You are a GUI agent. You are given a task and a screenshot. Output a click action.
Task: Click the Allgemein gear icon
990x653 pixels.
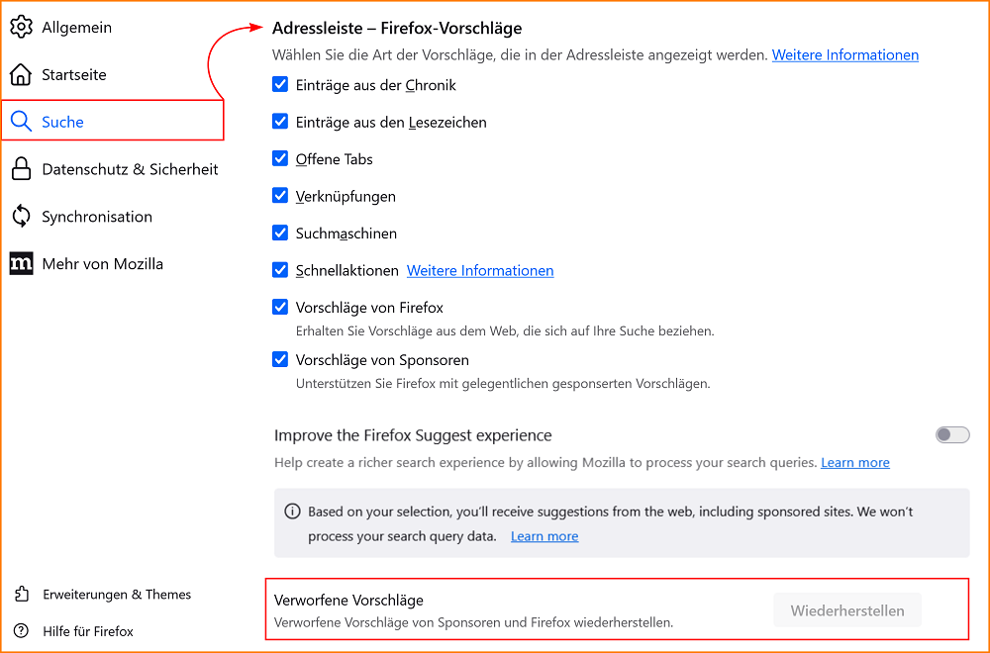tap(21, 27)
